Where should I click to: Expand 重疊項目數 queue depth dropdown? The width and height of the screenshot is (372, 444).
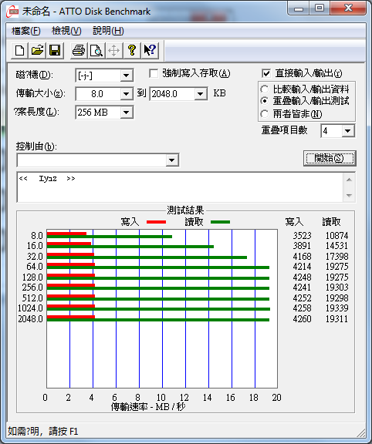tap(348, 131)
